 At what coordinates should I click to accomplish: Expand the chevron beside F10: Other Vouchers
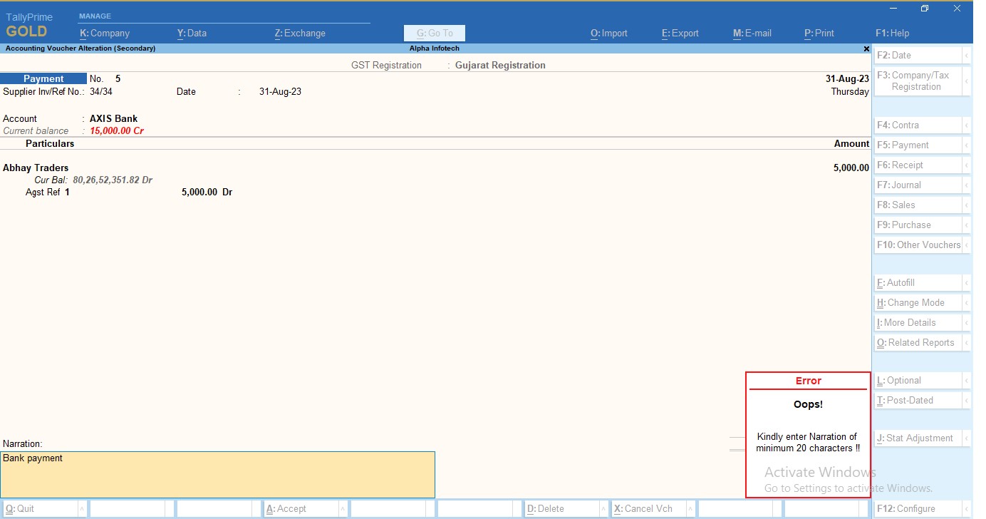967,245
